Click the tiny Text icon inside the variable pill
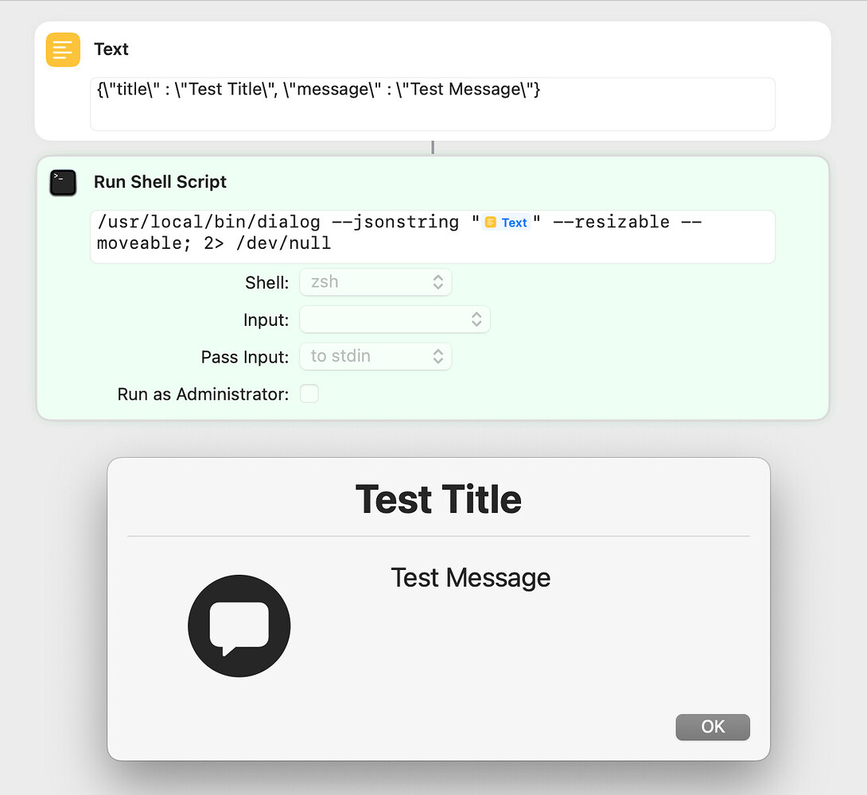Screen dimensions: 867x795 [x=492, y=223]
